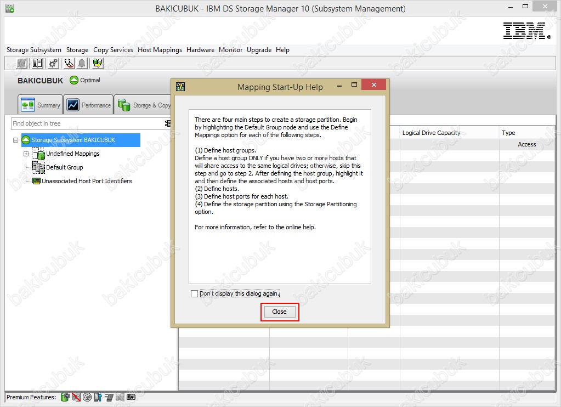Screen dimensions: 561x407
Task: Click the Premium Features label
Action: pyautogui.click(x=31, y=397)
